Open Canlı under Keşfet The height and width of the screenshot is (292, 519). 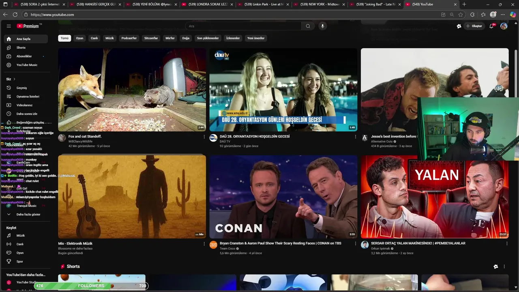[20, 244]
